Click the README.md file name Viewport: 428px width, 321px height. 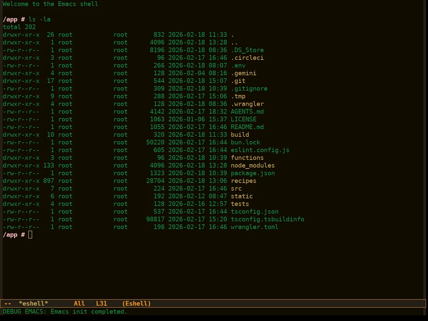pyautogui.click(x=247, y=127)
